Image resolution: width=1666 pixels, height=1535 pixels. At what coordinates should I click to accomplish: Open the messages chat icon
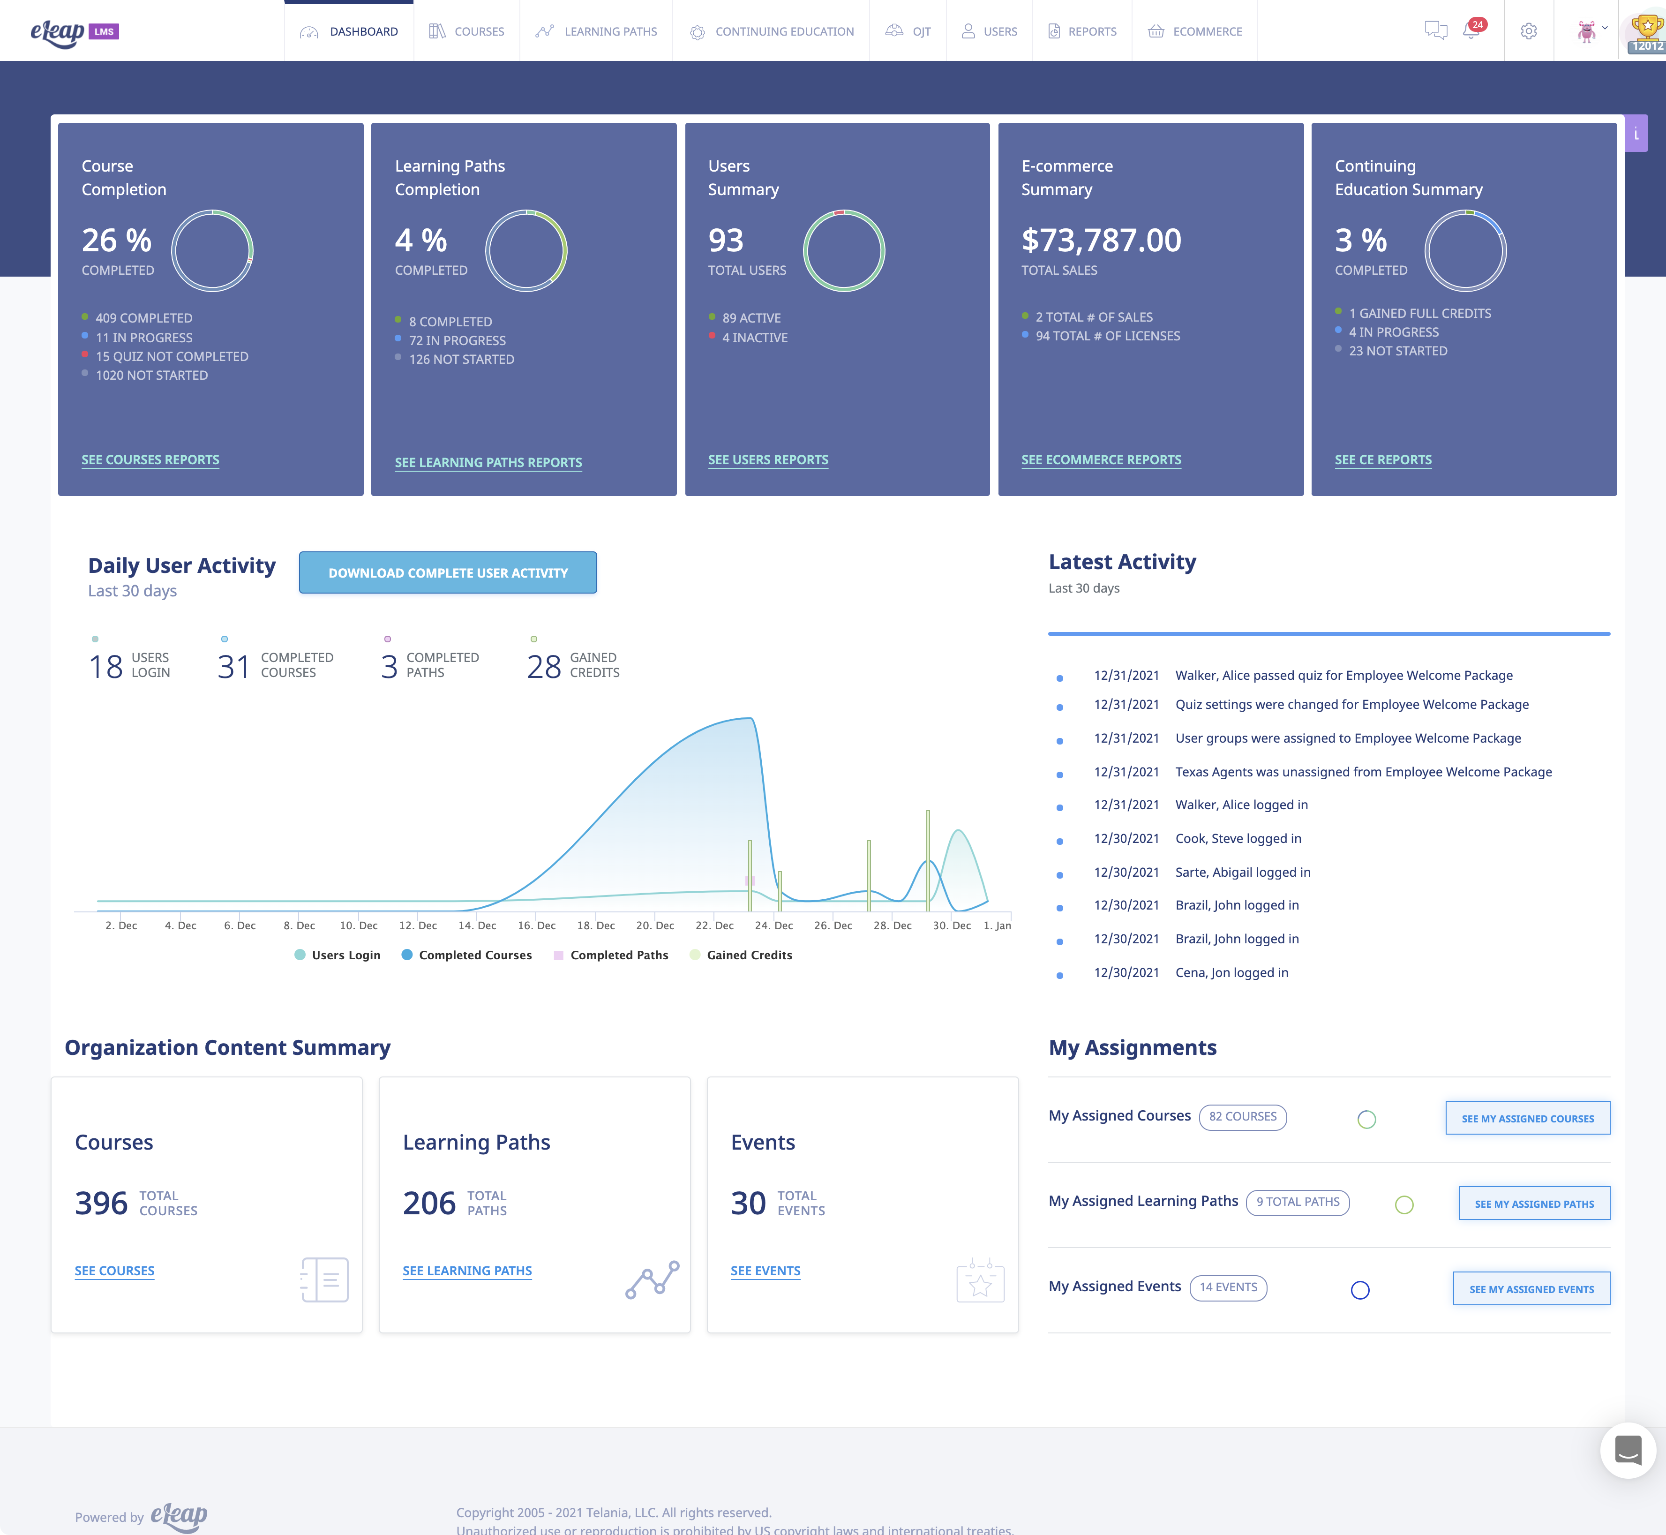tap(1435, 31)
